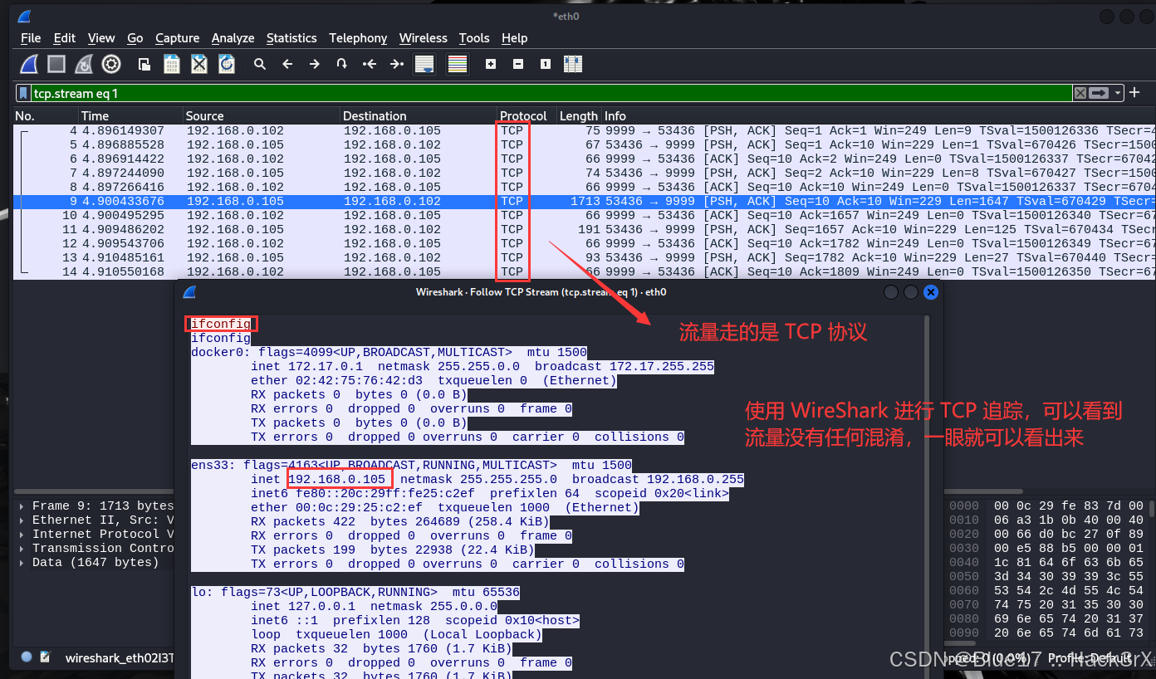Sort packets by the No. column

(x=46, y=116)
